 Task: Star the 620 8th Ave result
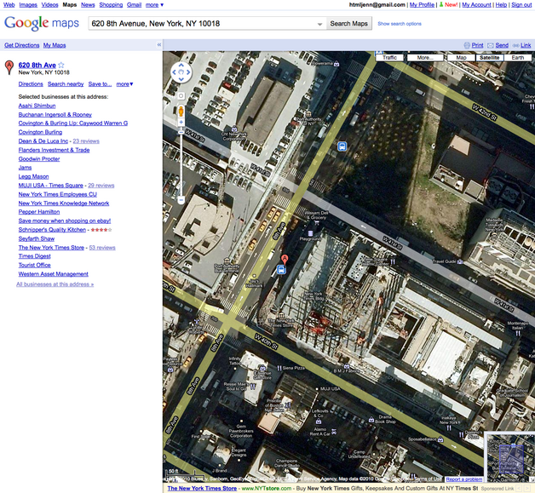[61, 65]
